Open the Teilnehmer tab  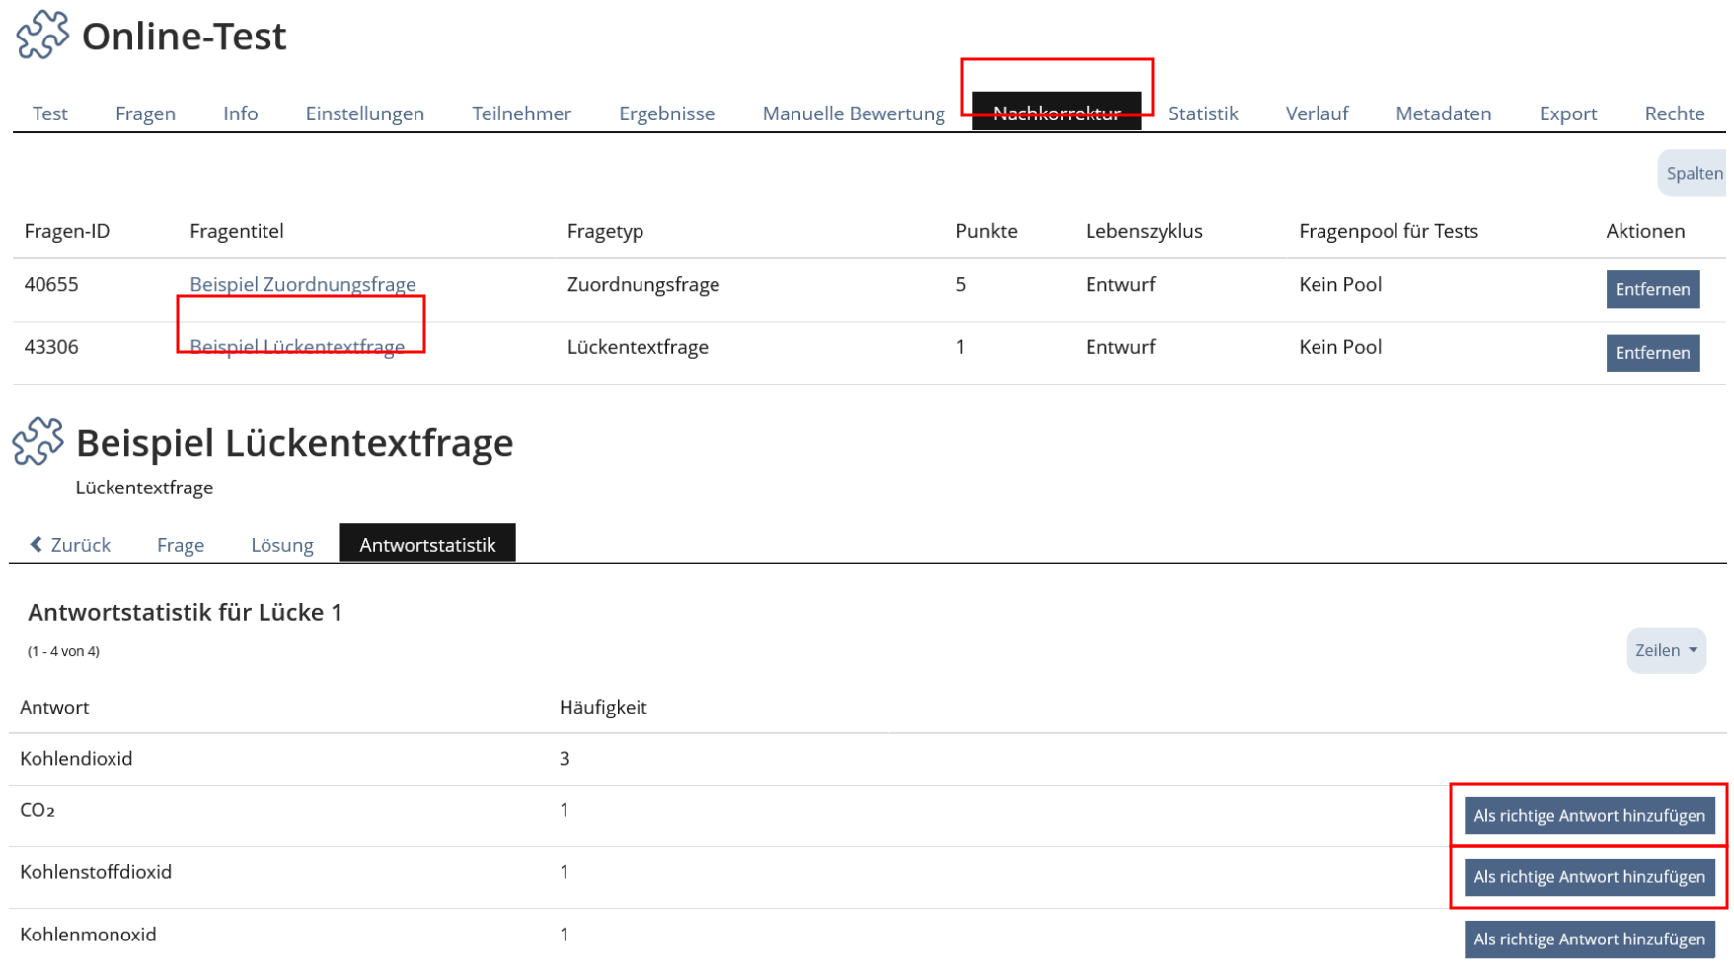click(x=521, y=113)
